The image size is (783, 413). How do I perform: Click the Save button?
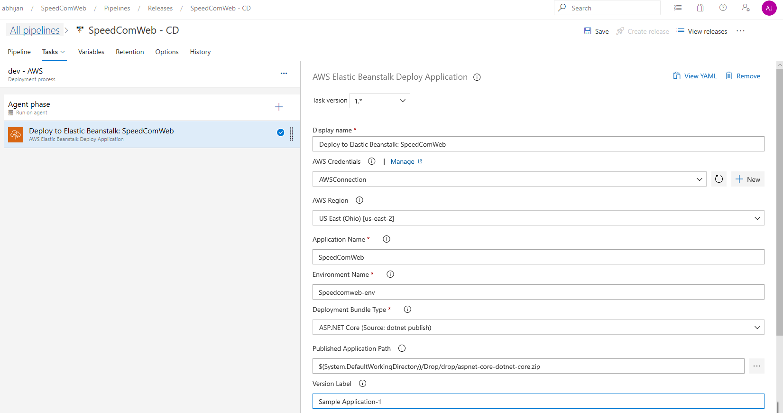596,31
